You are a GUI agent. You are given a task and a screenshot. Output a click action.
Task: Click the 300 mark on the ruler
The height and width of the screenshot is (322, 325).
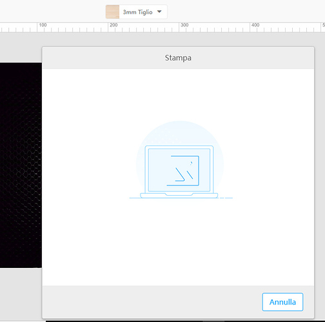tap(184, 25)
